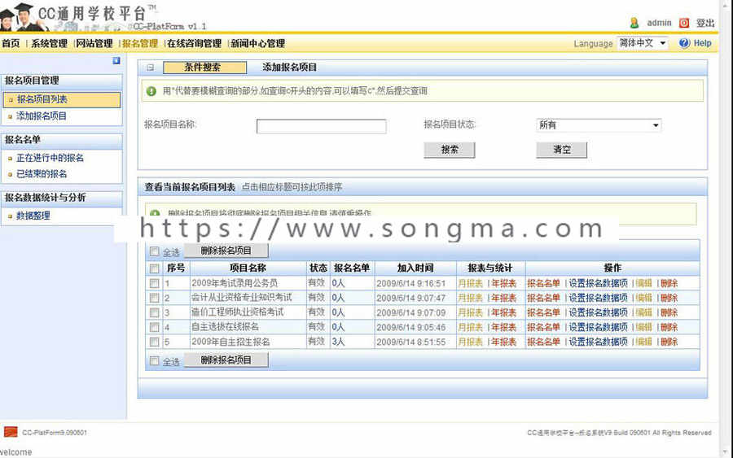Click the green info icon in the search hint
Image resolution: width=733 pixels, height=458 pixels.
pos(151,91)
